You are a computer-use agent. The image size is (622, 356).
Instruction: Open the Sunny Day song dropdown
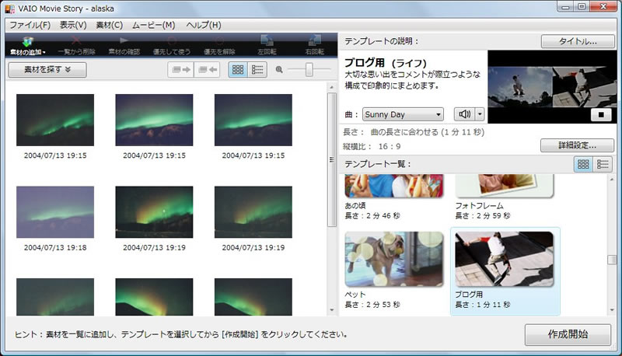403,114
